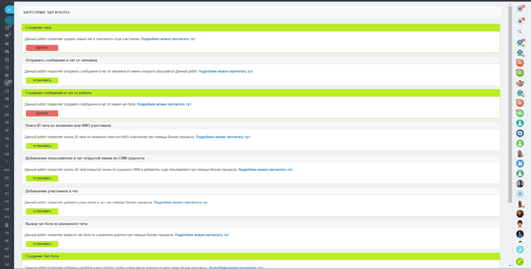Image resolution: width=531 pixels, height=269 pixels.
Task: Select ВК item in left sidebar
Action: coord(7,241)
